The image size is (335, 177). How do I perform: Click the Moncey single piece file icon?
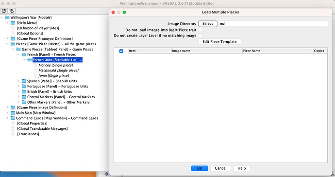[x=35, y=65]
